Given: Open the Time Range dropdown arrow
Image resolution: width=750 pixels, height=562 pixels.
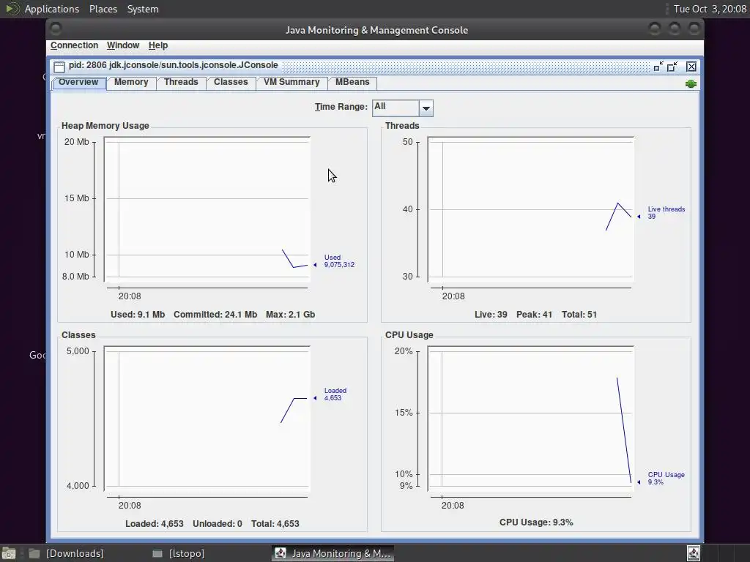Looking at the screenshot, I should [x=426, y=108].
